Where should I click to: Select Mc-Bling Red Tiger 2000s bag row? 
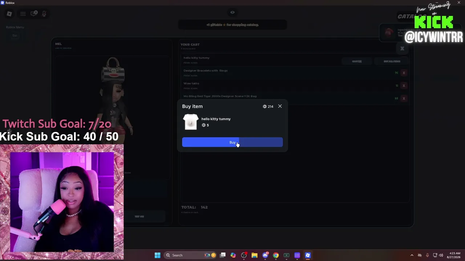(x=295, y=98)
